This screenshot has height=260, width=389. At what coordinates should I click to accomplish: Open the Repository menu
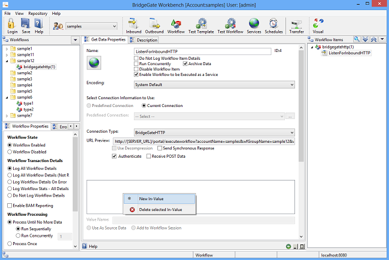click(38, 13)
